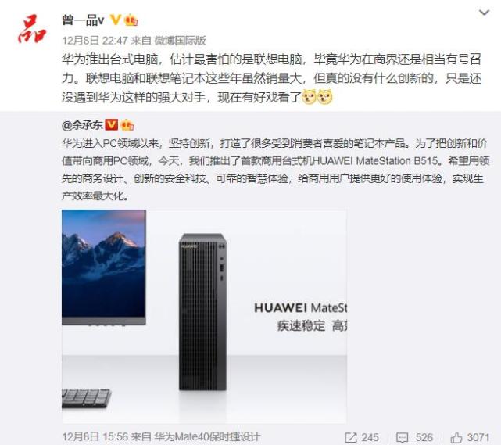Click the red calligraphy profile avatar
Image resolution: width=501 pixels, height=445 pixels.
32,28
